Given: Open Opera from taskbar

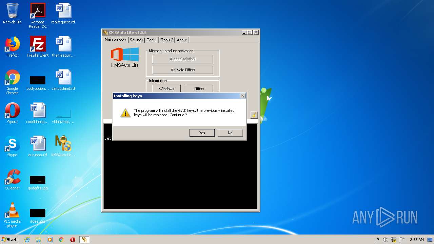Looking at the screenshot, I should [x=73, y=240].
